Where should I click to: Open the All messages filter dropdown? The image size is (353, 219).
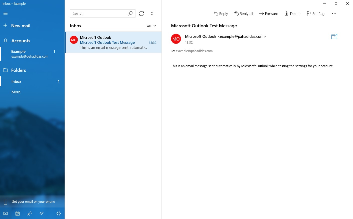[x=151, y=26]
